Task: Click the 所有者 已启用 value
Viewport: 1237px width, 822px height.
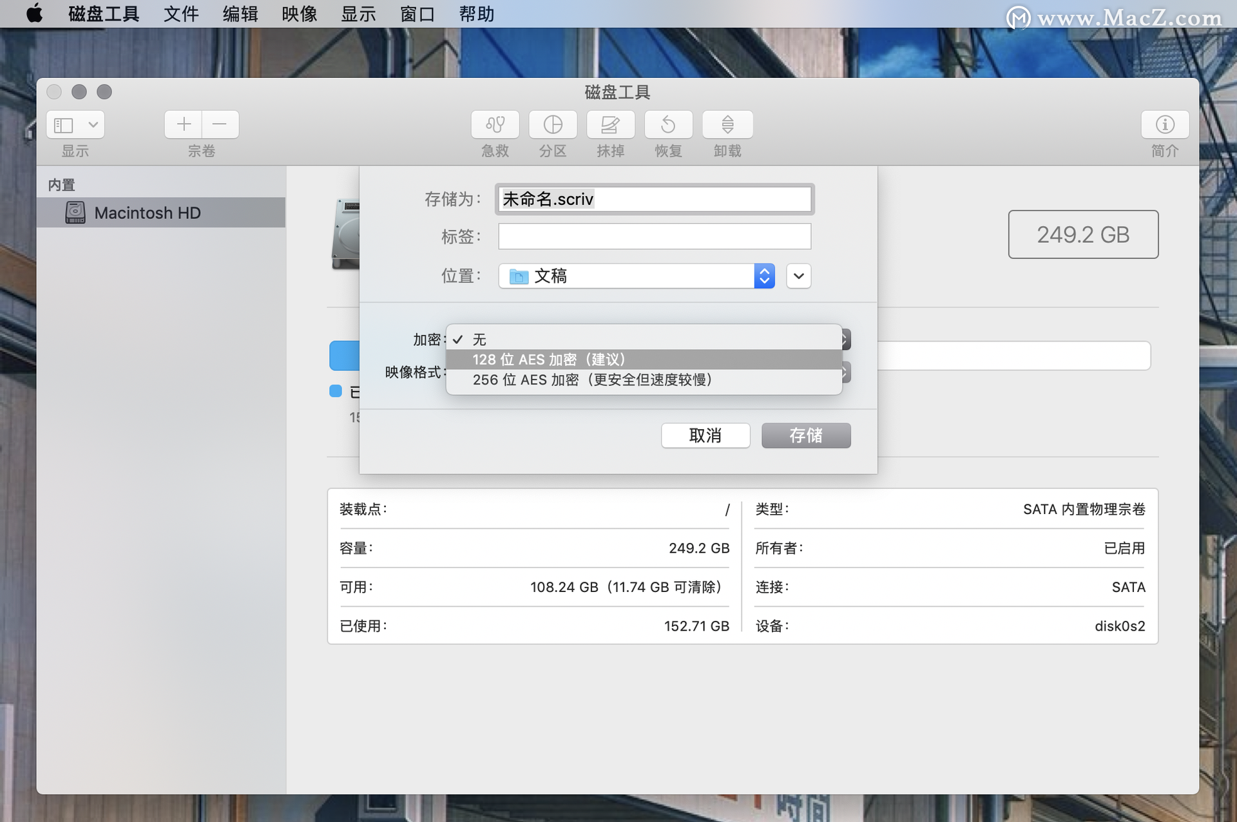Action: point(1125,548)
